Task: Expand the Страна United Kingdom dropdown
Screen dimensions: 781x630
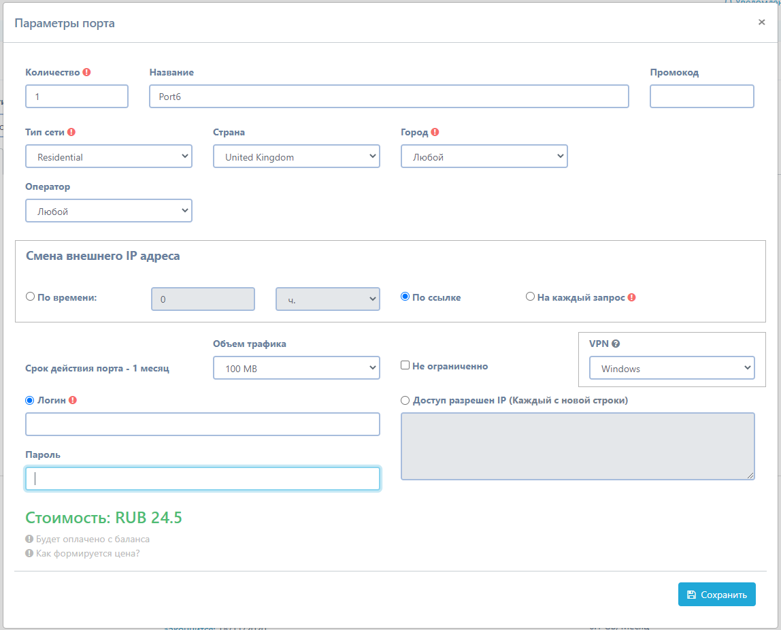Action: (x=297, y=156)
